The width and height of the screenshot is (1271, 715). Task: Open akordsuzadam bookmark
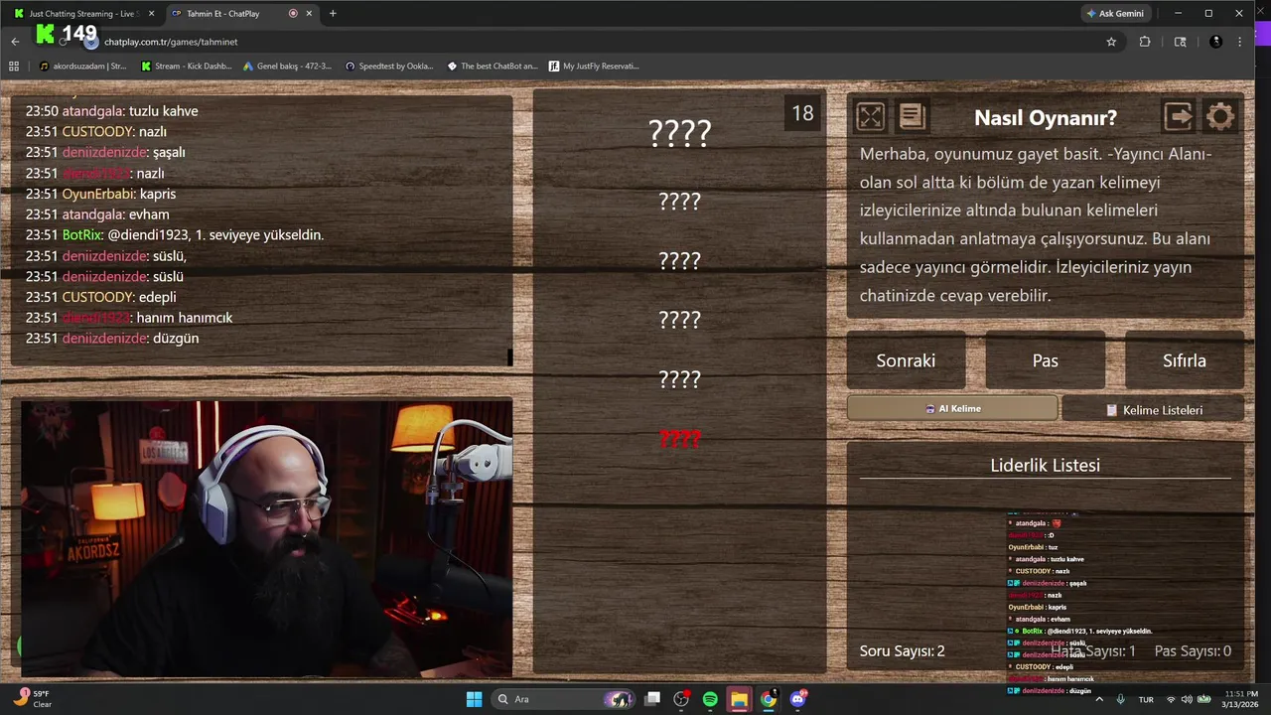82,67
